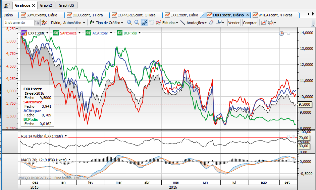Expand the SAN:xmce series dropdown arrow
316x190 pixels.
(x=79, y=33)
